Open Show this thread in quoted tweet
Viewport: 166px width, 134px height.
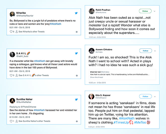click(x=96, y=77)
